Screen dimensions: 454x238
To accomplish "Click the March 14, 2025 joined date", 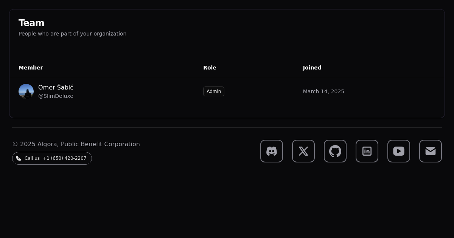I will [x=323, y=91].
